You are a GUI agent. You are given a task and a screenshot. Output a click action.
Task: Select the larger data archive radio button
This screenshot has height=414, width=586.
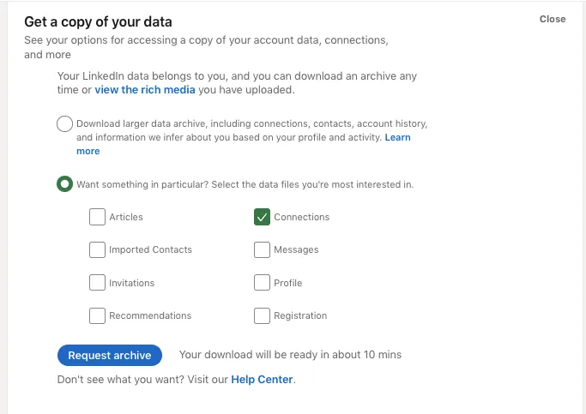coord(64,123)
